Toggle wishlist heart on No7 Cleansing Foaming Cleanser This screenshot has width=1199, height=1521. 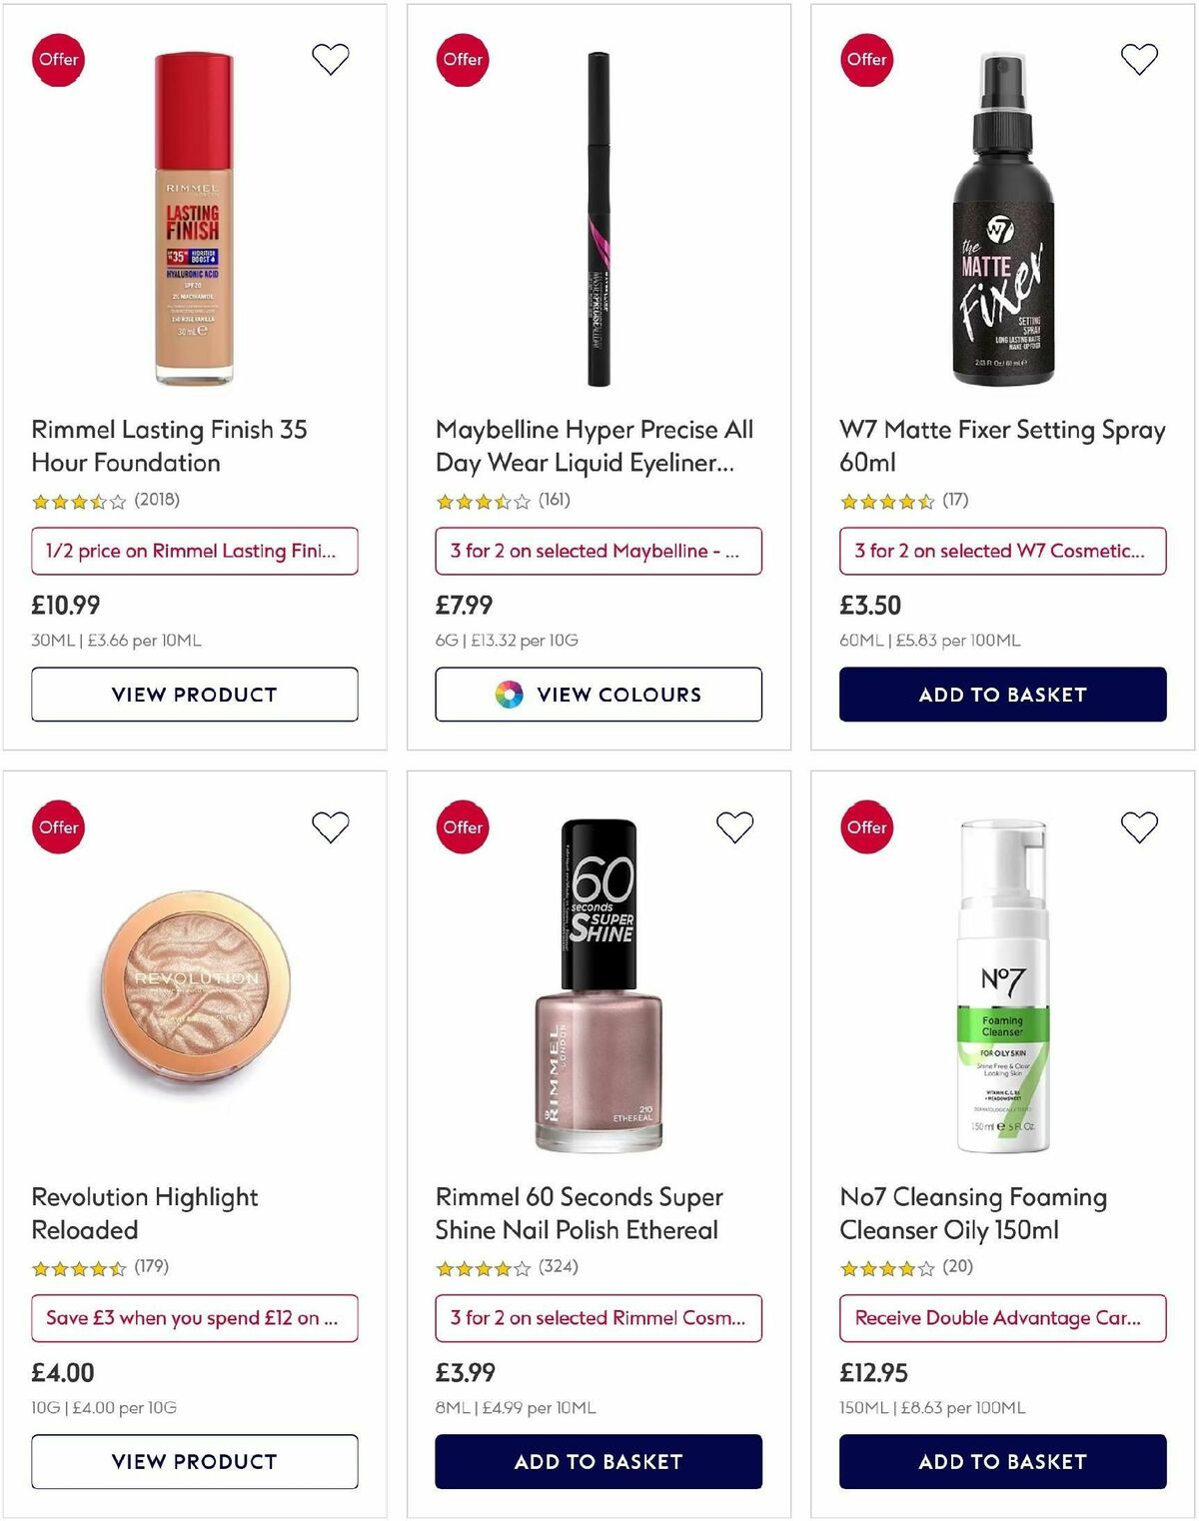pyautogui.click(x=1136, y=826)
